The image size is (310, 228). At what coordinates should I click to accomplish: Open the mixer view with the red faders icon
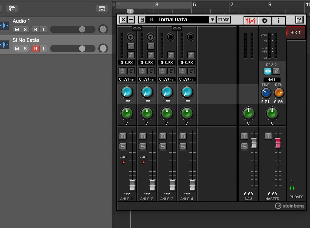(251, 21)
